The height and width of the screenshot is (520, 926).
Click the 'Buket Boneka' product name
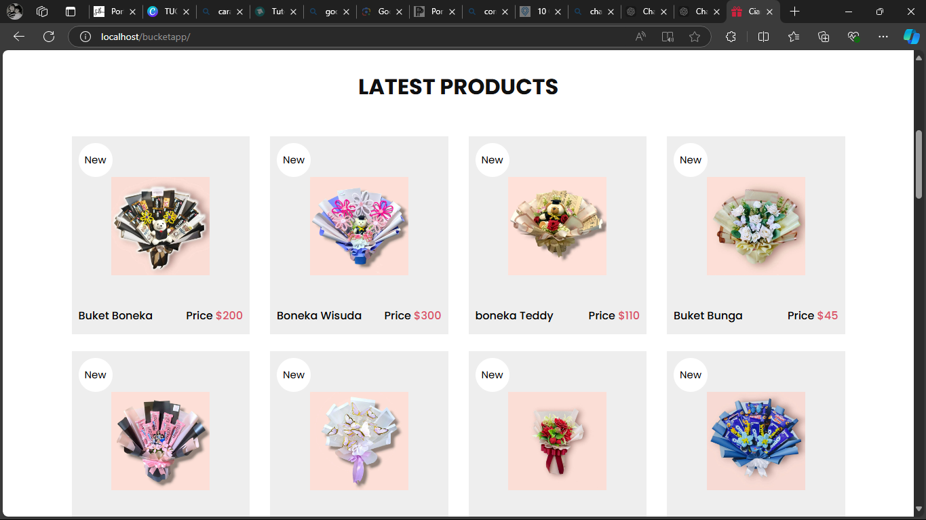click(115, 316)
